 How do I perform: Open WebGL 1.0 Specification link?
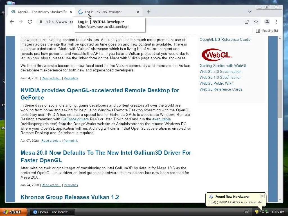point(220,77)
